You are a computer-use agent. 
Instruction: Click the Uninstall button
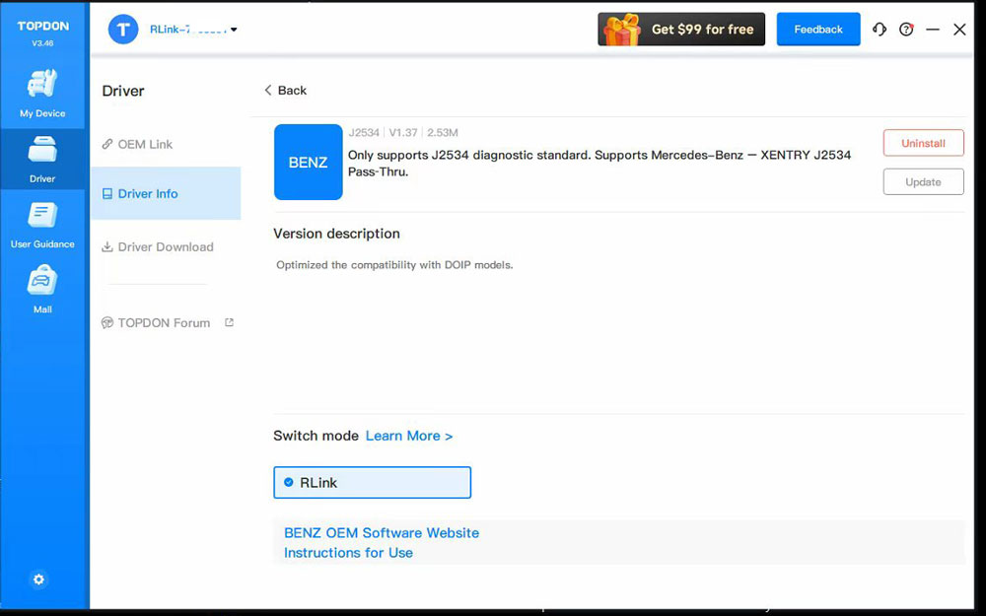tap(923, 143)
